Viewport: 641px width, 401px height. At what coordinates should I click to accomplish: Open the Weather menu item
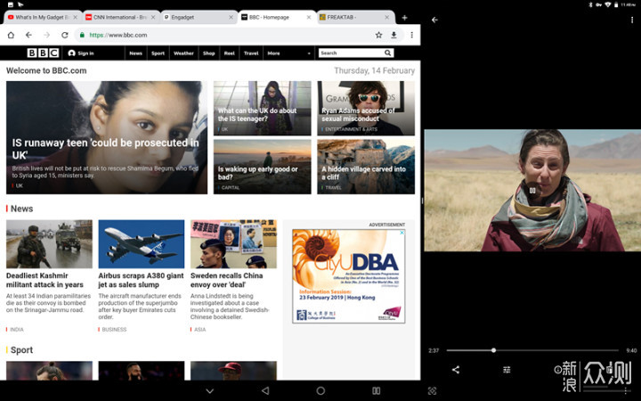pyautogui.click(x=183, y=53)
